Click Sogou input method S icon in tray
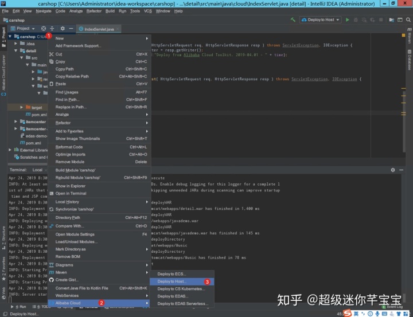Viewport: 413px width, 317px height. click(x=347, y=313)
